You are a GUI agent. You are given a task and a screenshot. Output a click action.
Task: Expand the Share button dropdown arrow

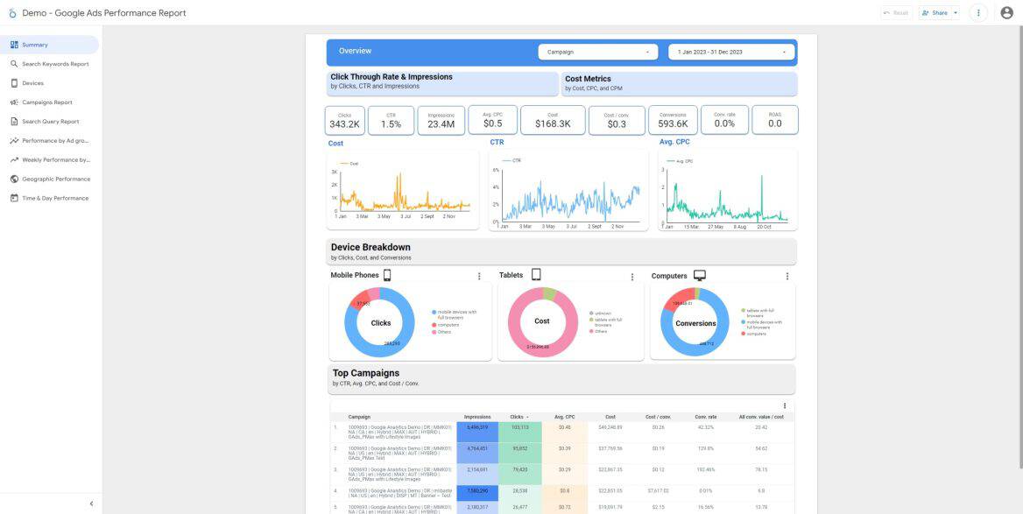coord(955,11)
